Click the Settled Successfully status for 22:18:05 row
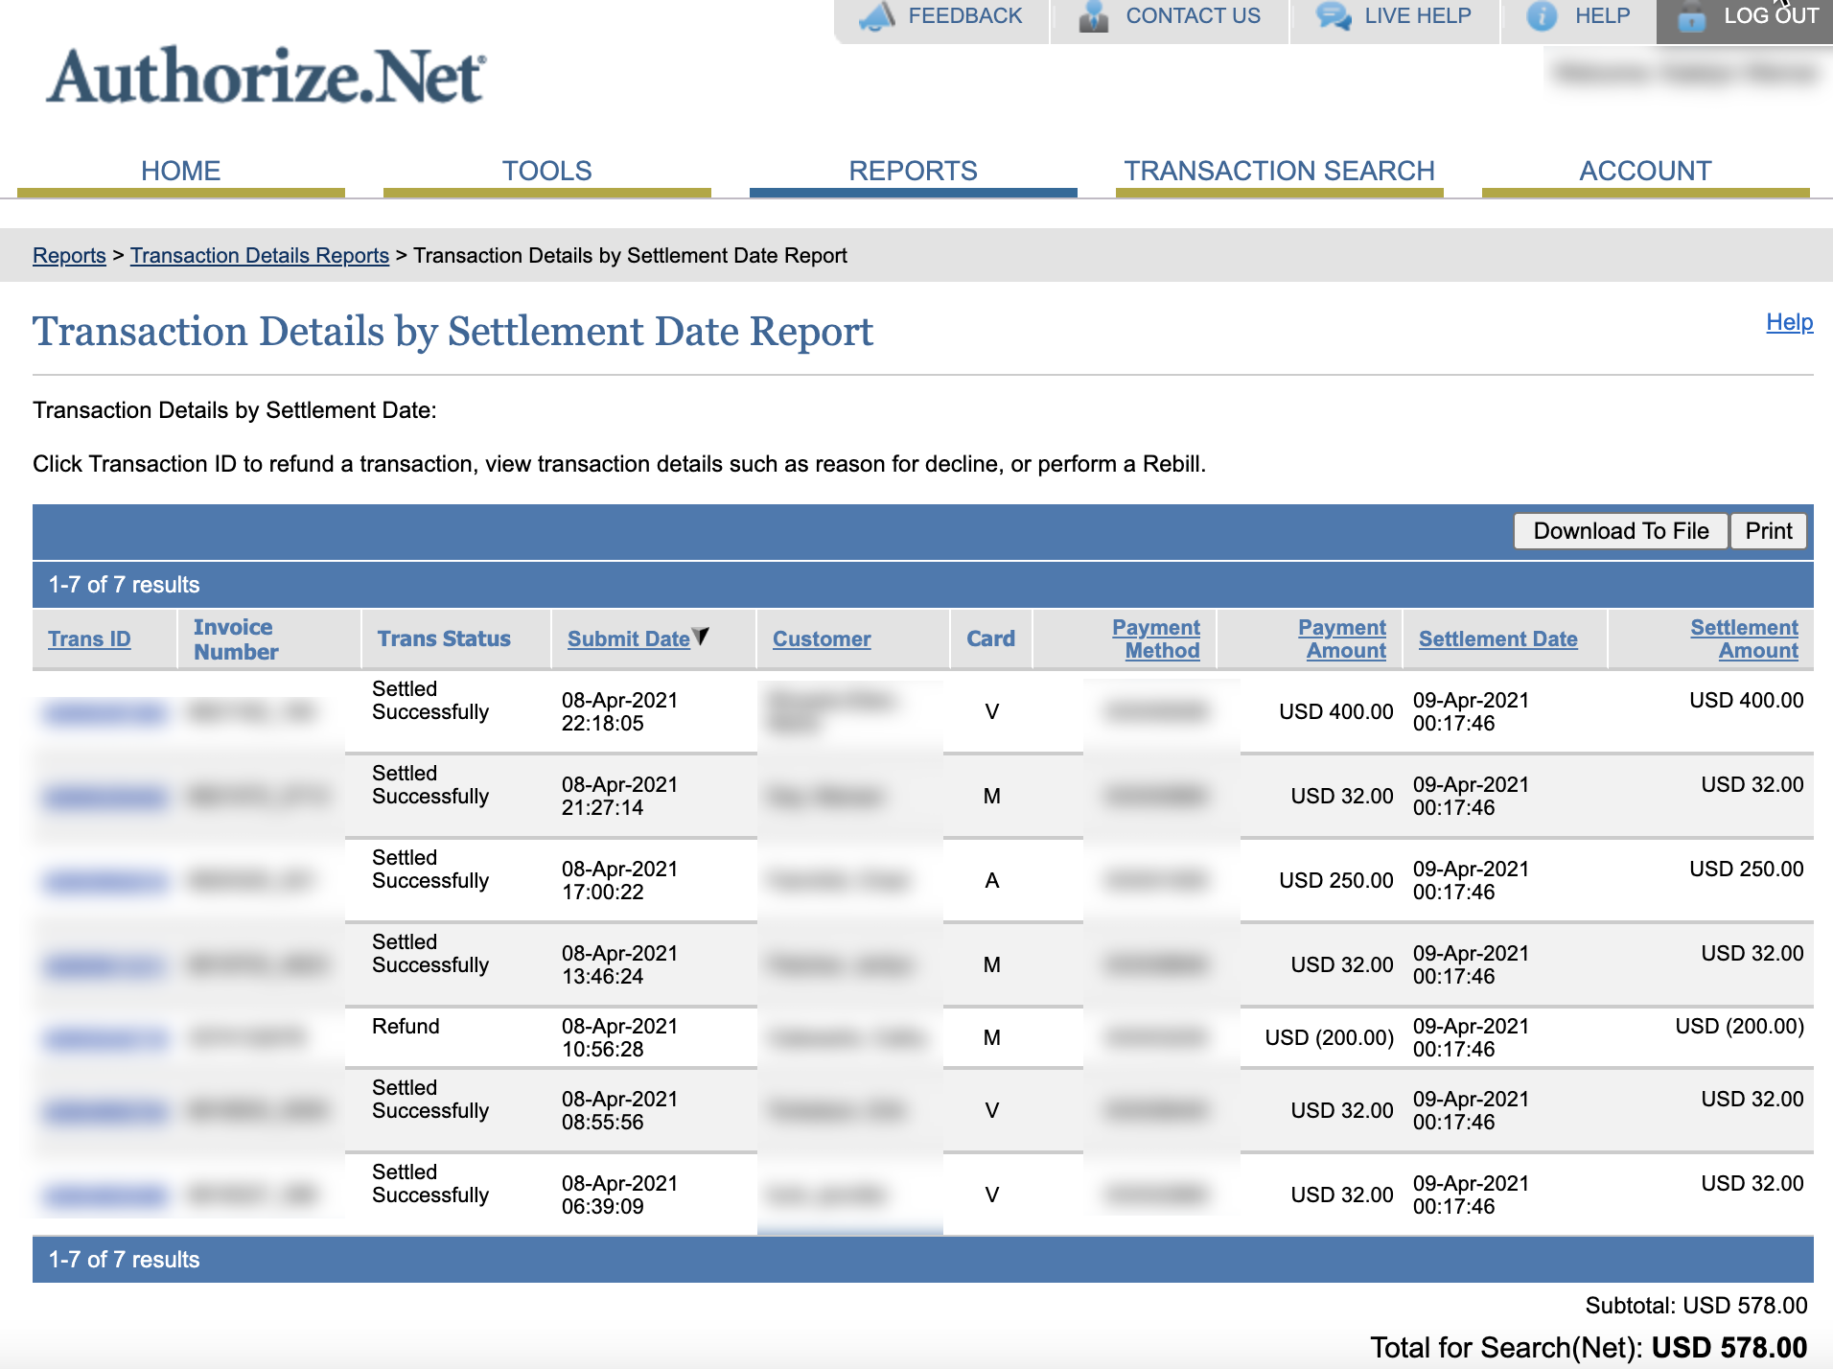The image size is (1833, 1369). [430, 701]
